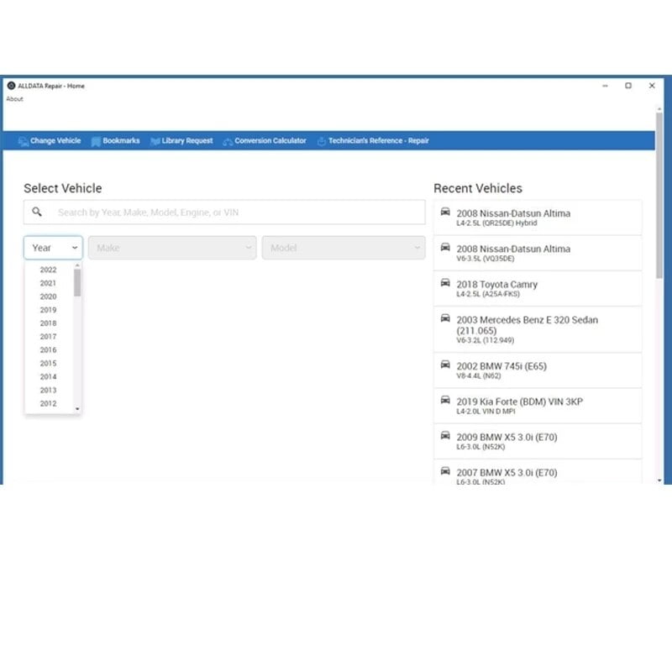Screen dimensions: 672x672
Task: Click car icon beside 2018 Toyota Camry
Action: [x=445, y=282]
